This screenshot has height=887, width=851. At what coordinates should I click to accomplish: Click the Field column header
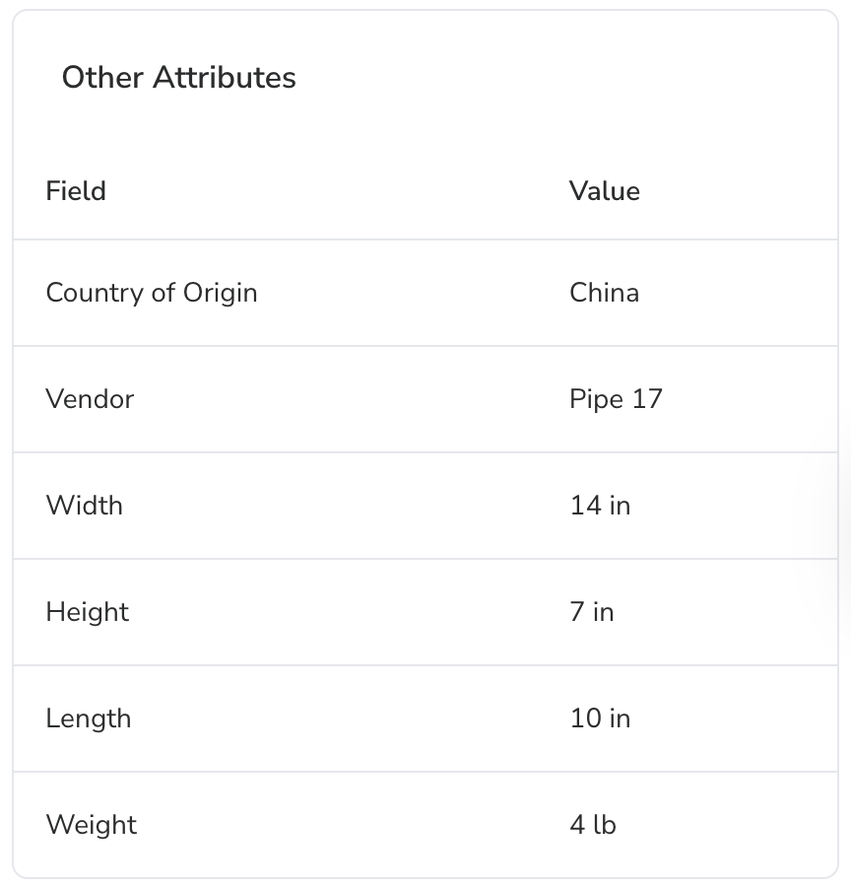point(76,190)
